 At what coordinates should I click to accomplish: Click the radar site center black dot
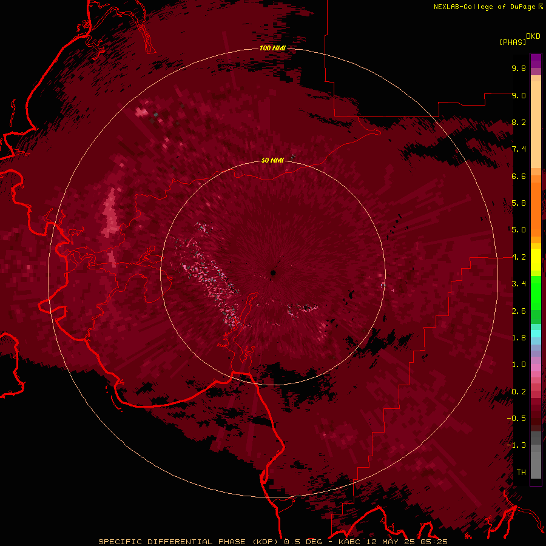pos(274,273)
